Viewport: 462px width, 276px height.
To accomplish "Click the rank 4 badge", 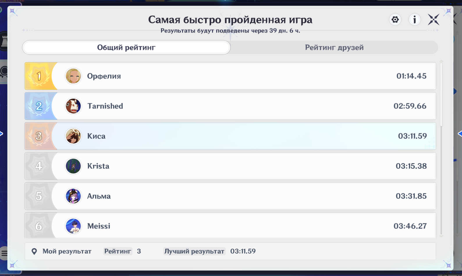I will click(39, 166).
